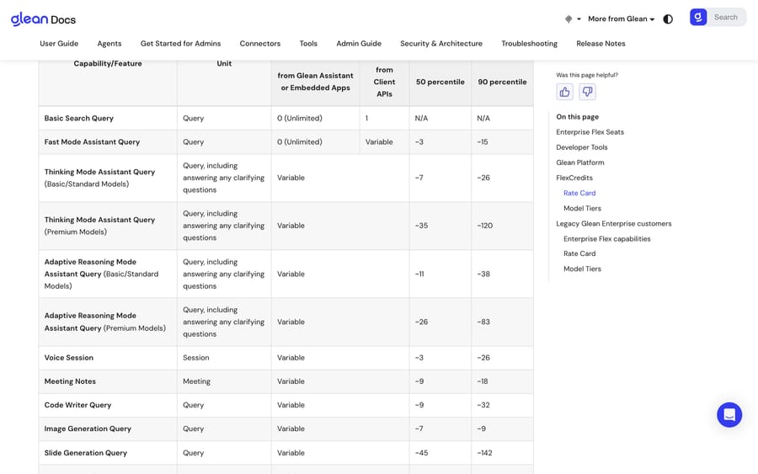Click Slide Generation Query label

pyautogui.click(x=86, y=453)
